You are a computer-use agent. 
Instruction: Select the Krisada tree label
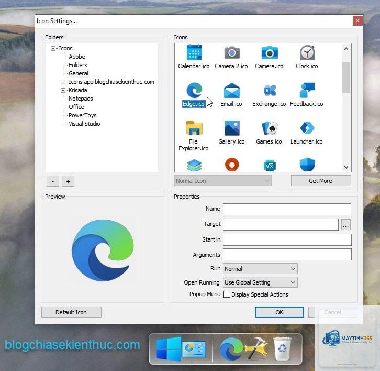point(77,90)
